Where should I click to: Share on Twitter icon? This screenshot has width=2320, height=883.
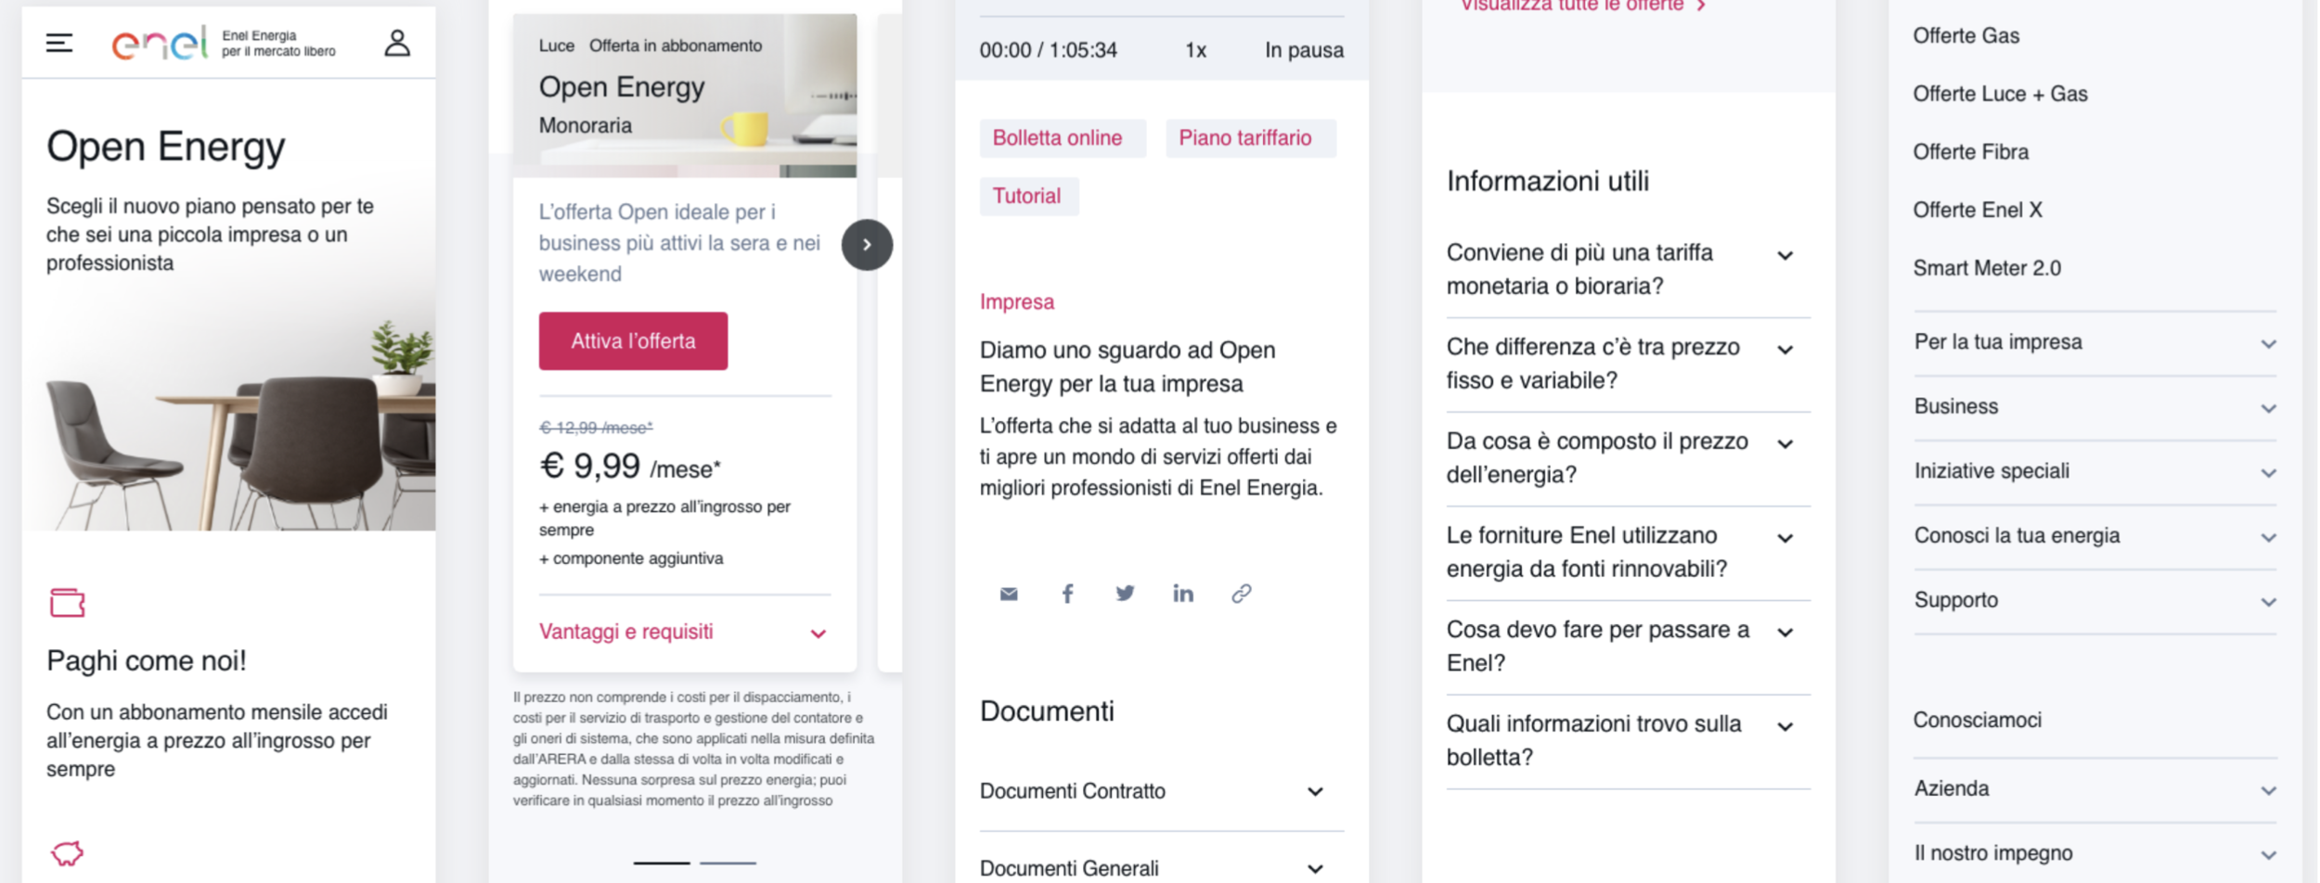[1125, 594]
